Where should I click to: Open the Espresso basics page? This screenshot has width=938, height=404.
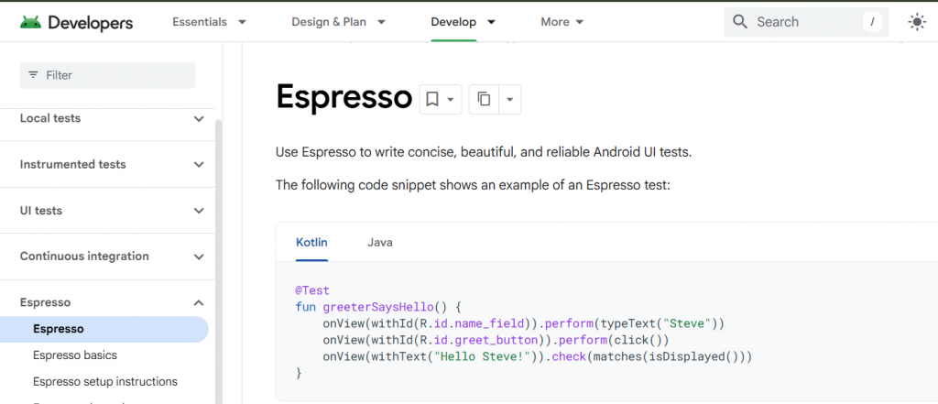tap(75, 355)
